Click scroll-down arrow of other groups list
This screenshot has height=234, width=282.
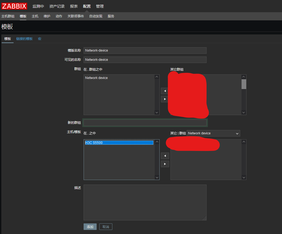point(243,112)
